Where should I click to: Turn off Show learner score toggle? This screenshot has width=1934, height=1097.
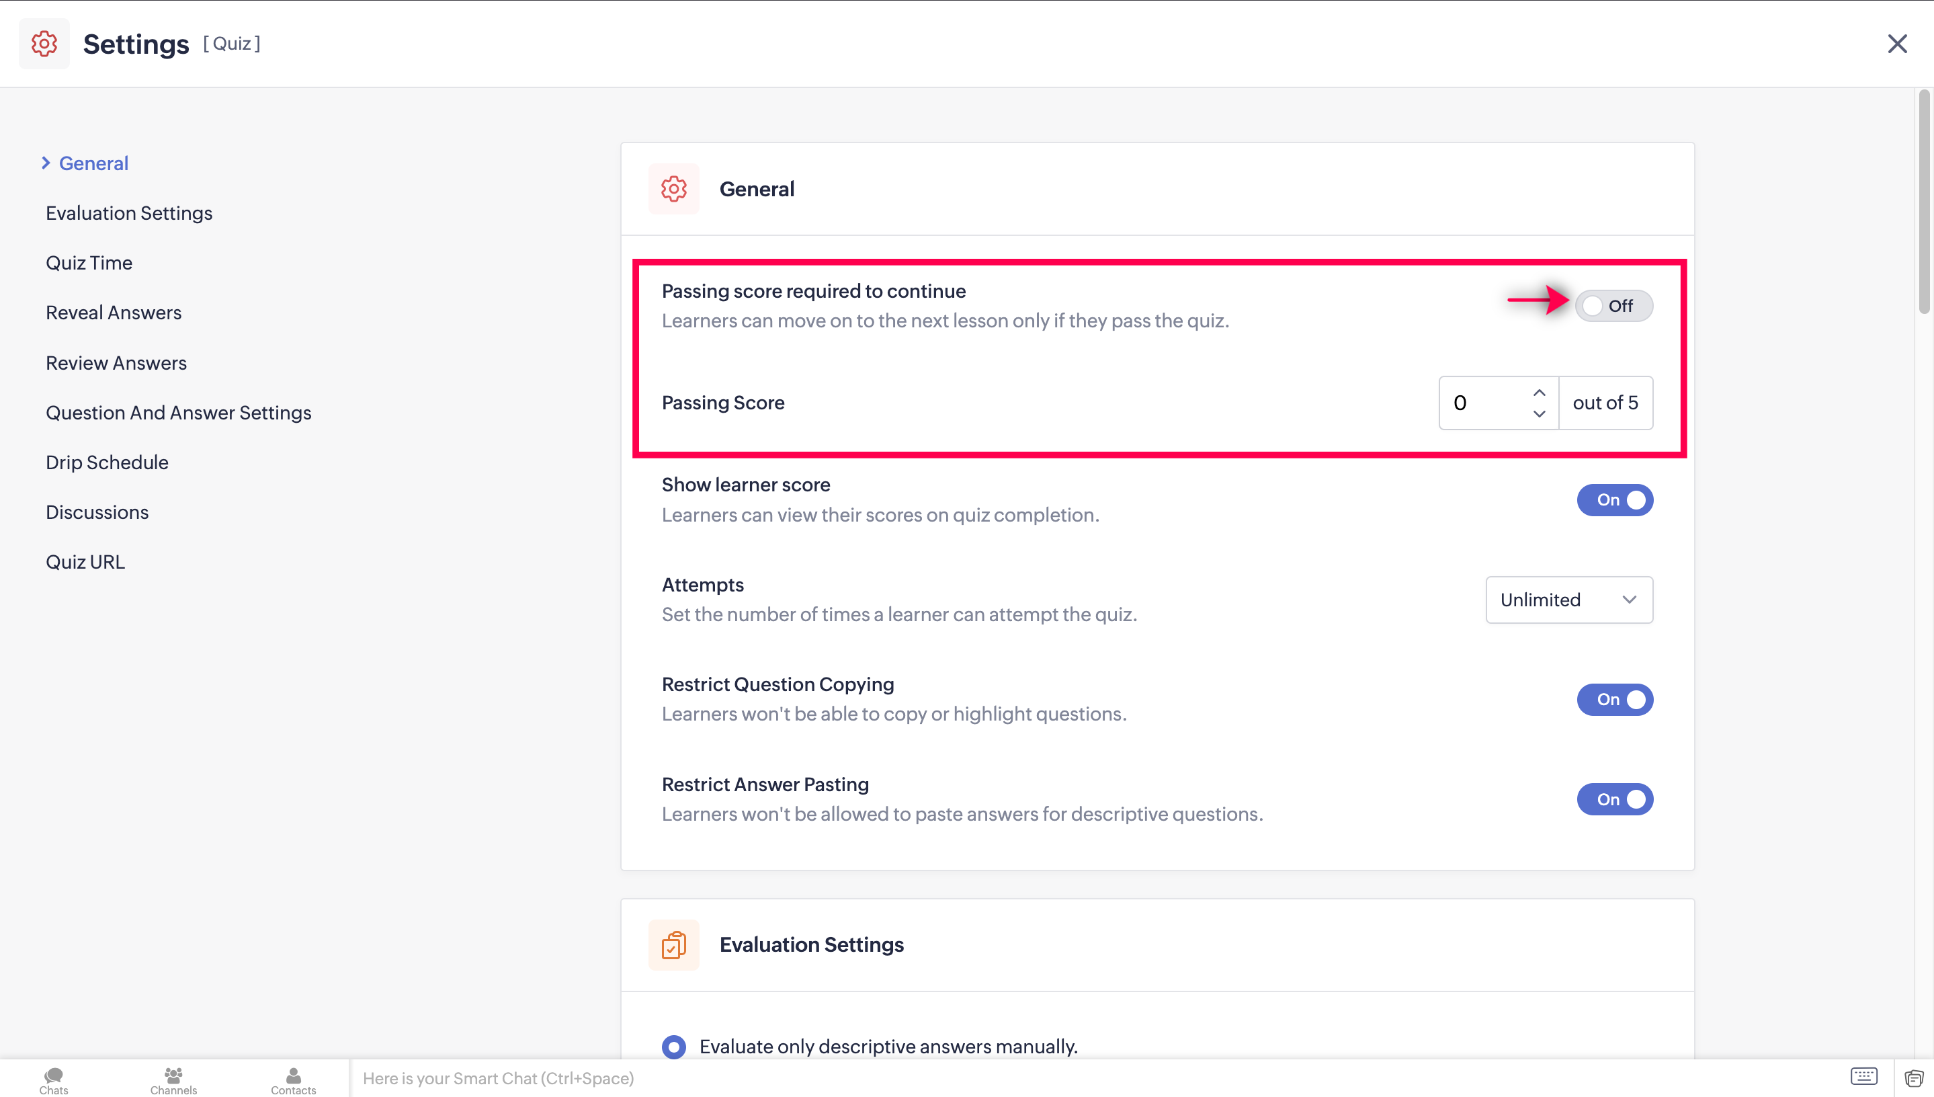pos(1614,500)
